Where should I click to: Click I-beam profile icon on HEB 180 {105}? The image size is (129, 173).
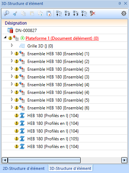coord(22,139)
